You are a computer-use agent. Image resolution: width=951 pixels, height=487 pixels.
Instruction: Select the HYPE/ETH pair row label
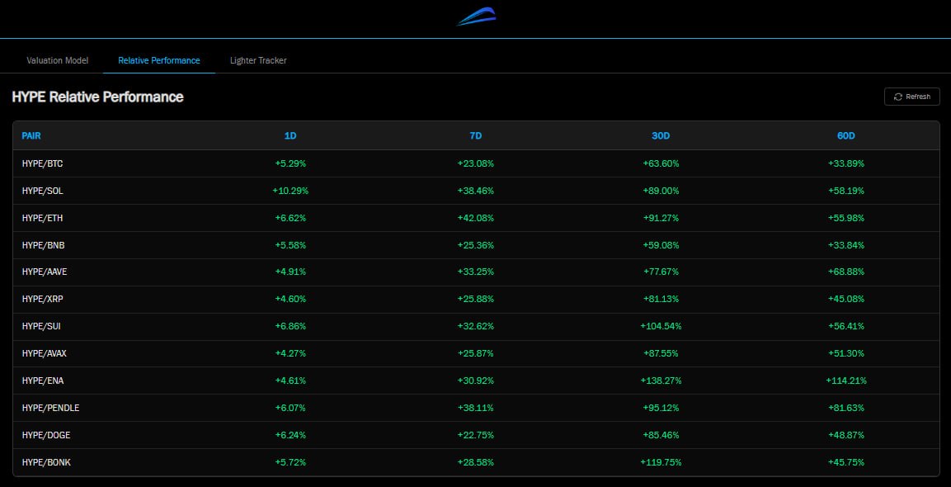tap(42, 218)
